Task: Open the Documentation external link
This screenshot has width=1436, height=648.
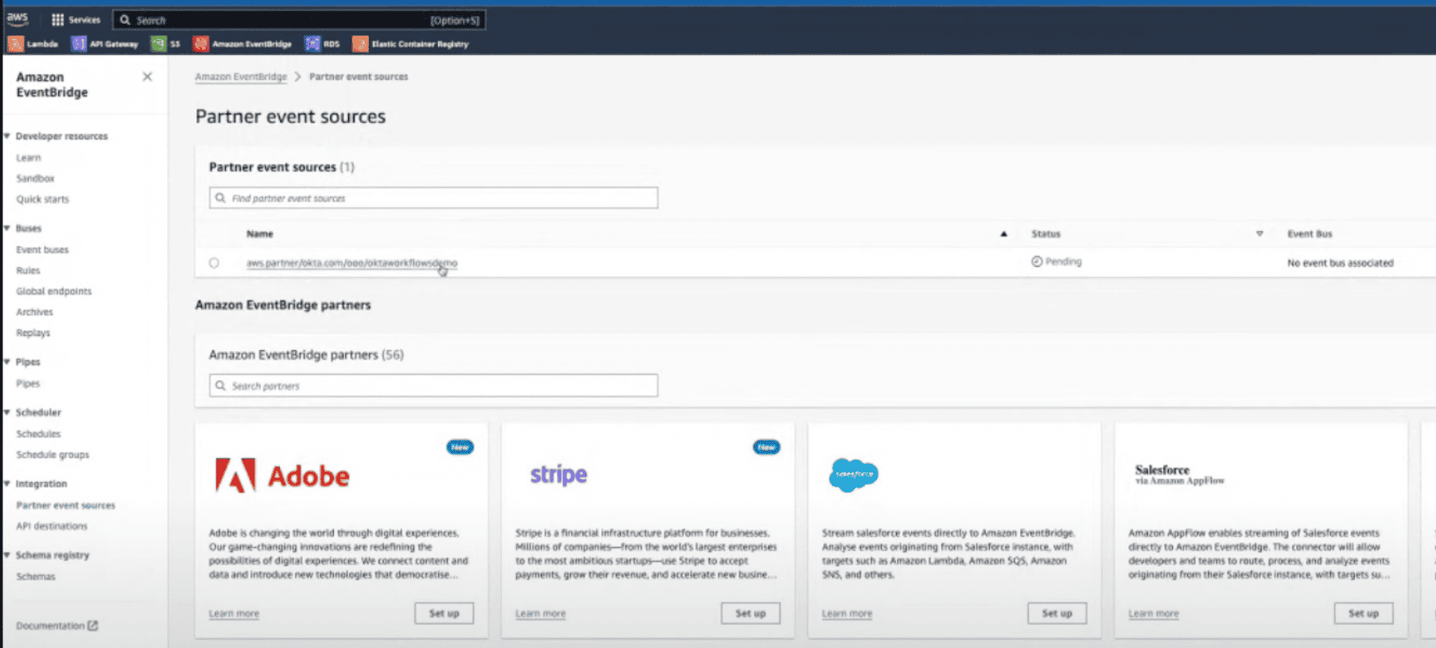Action: [x=56, y=626]
